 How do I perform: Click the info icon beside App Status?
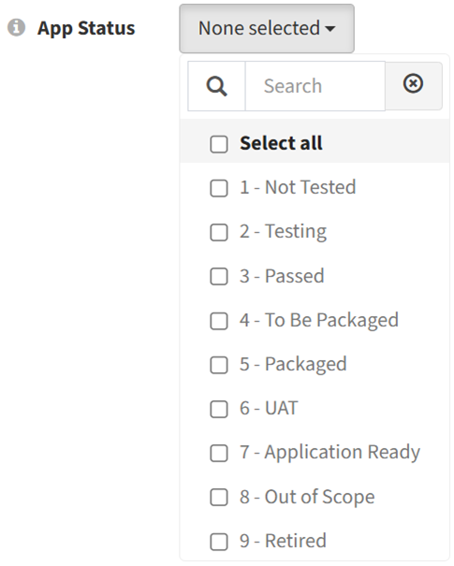pos(16,27)
